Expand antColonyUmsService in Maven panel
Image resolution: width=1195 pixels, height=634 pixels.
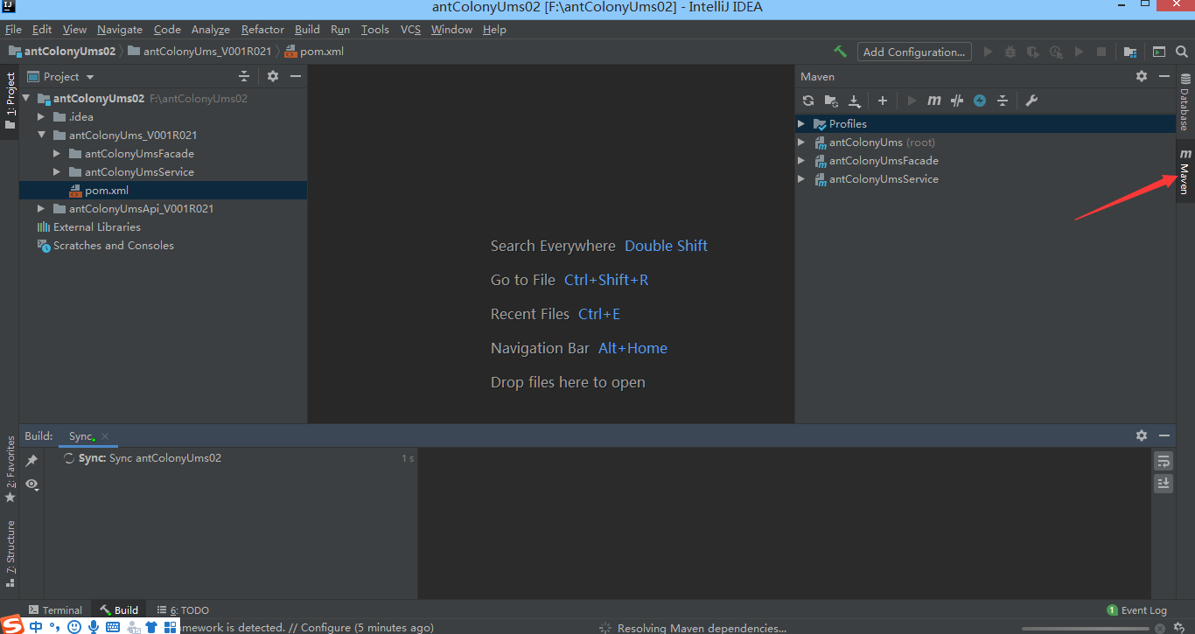(800, 179)
